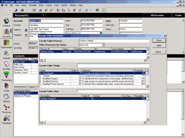
Task: Open Calendar in the navigation sidebar
Action: pos(6,55)
